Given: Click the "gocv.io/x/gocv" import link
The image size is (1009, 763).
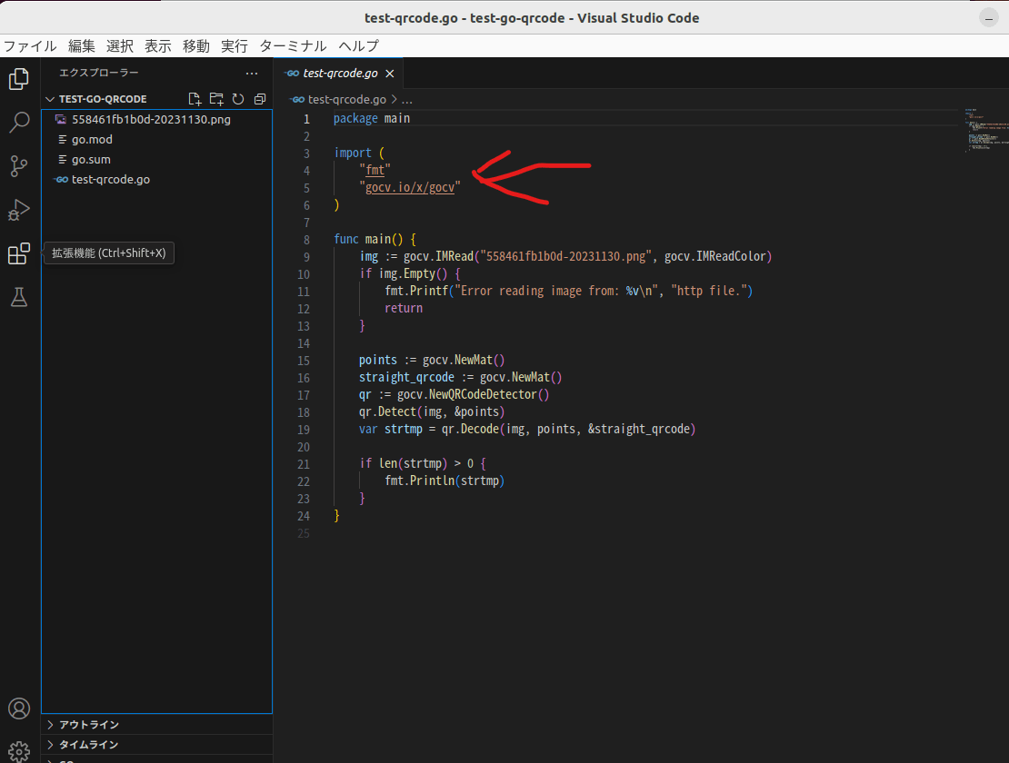Looking at the screenshot, I should coord(410,188).
